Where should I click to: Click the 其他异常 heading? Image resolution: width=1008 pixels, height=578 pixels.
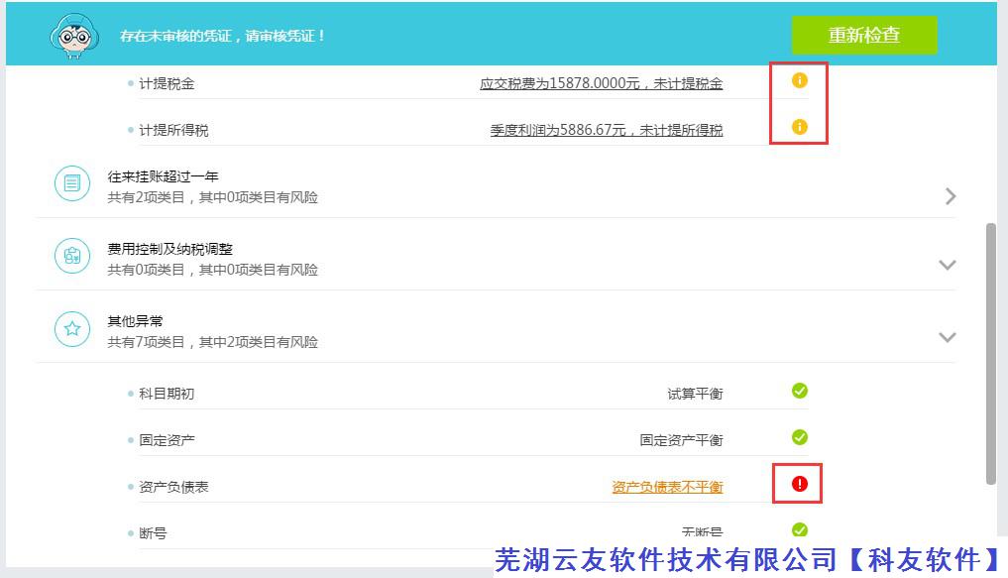[x=135, y=321]
